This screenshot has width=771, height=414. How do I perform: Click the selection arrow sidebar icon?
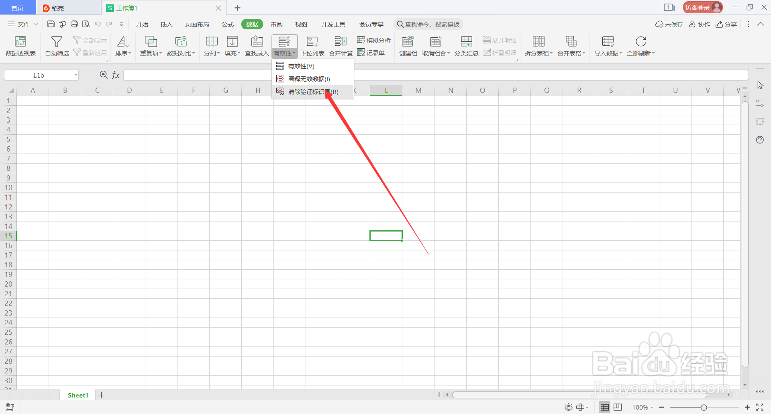click(x=760, y=86)
